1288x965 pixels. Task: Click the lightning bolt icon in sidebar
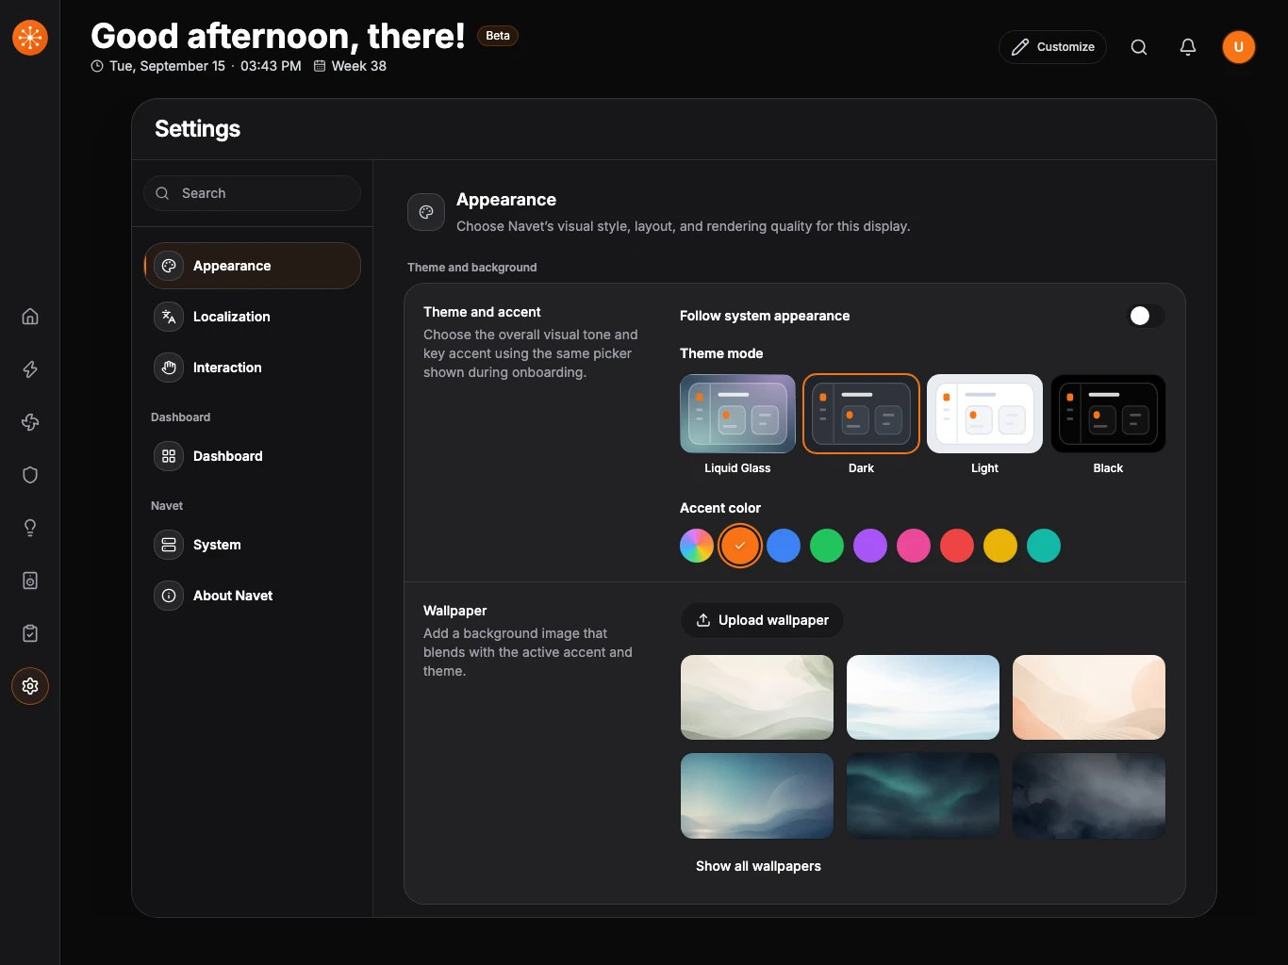(x=30, y=369)
